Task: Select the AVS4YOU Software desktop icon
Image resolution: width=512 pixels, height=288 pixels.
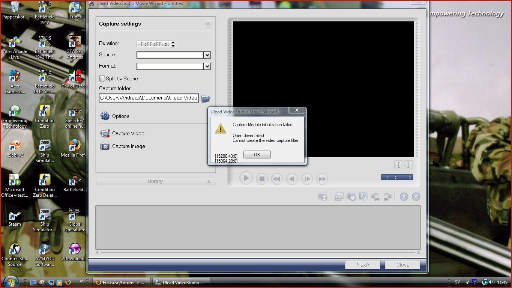Action: (45, 255)
